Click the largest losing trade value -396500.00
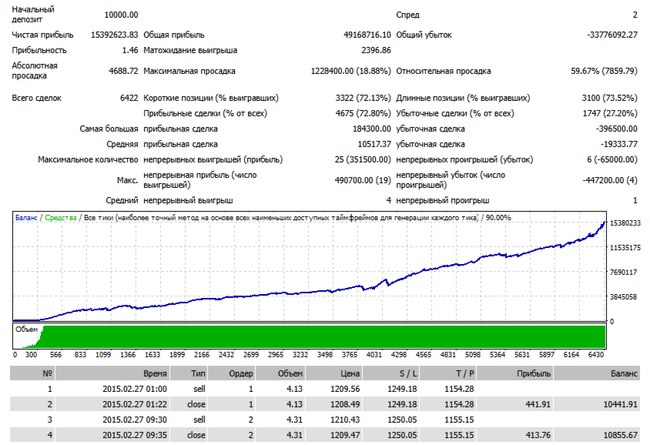The width and height of the screenshot is (650, 445). (617, 129)
